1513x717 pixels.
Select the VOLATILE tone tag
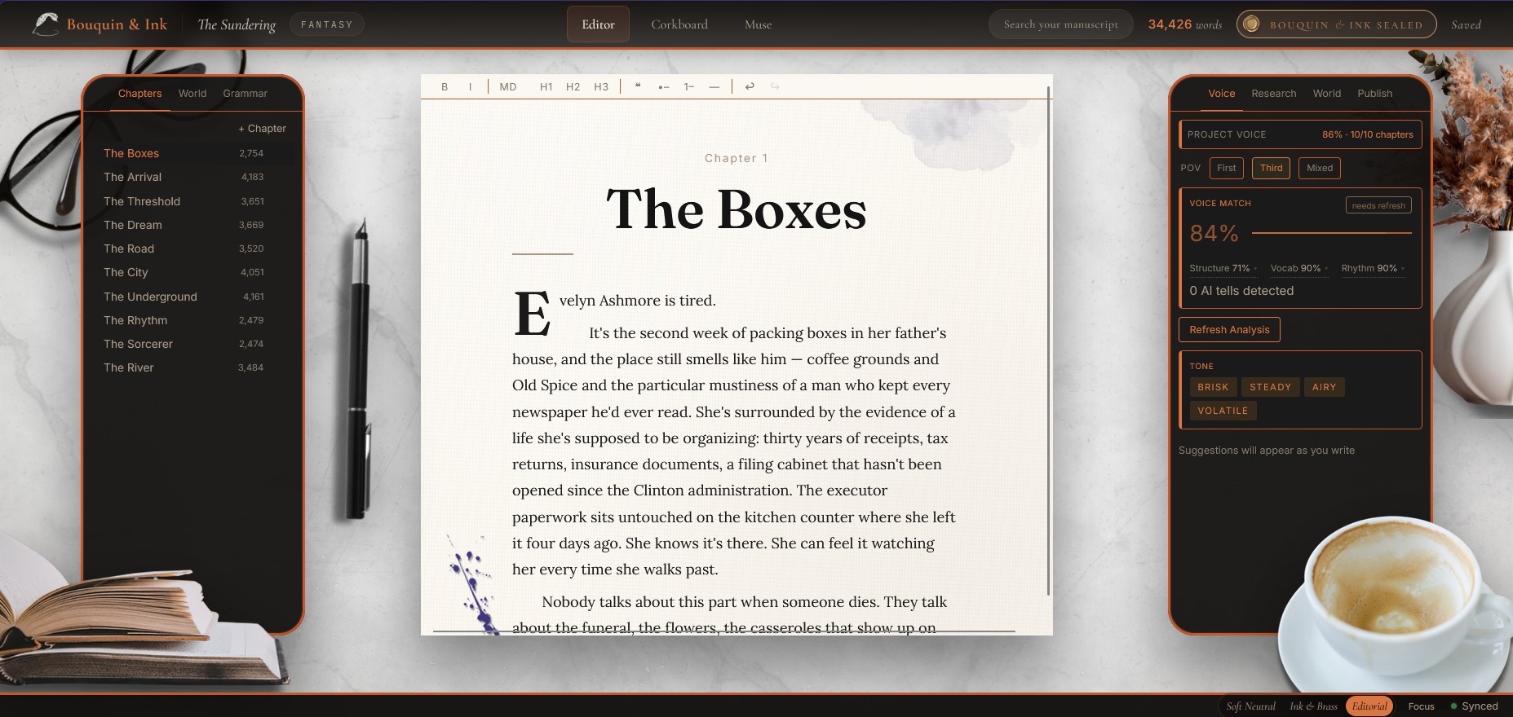click(1223, 411)
